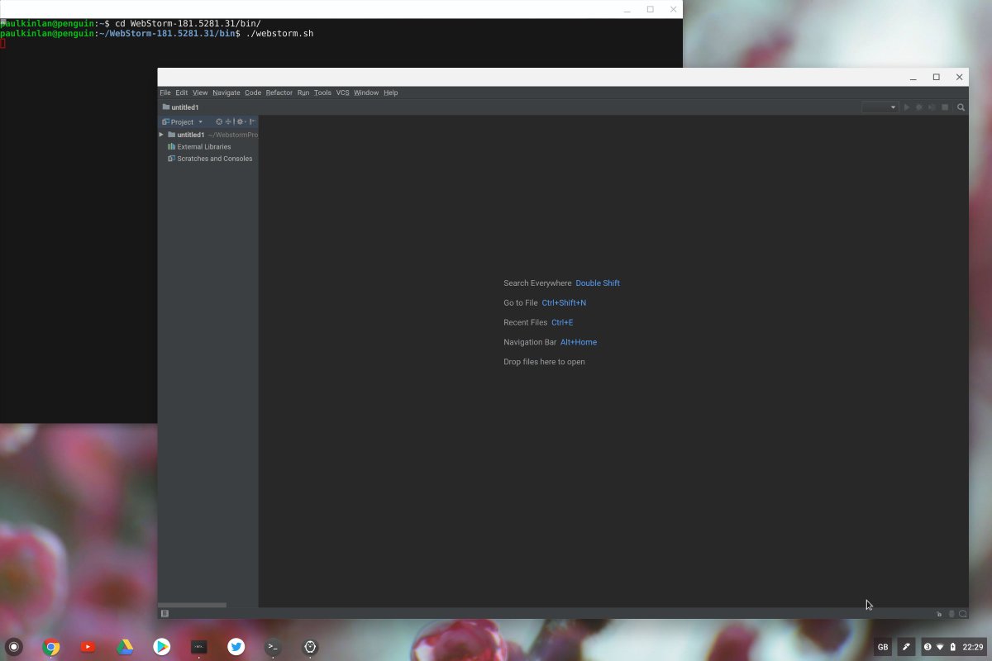Click the Collapse All icon in Project panel

(228, 121)
